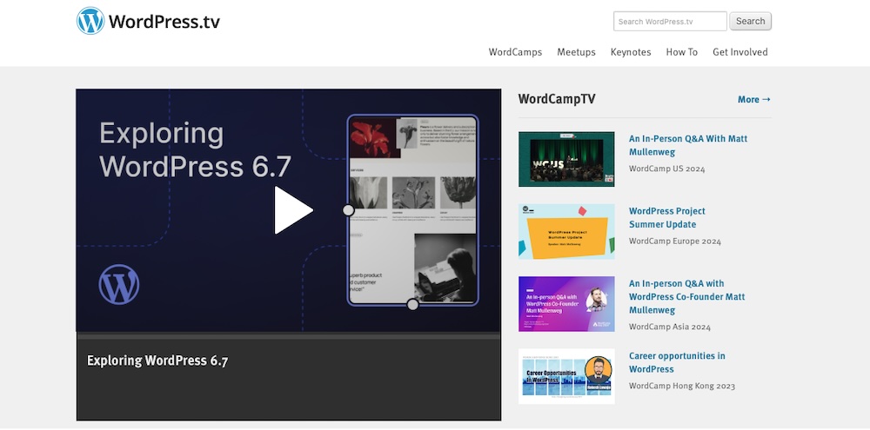Image resolution: width=870 pixels, height=430 pixels.
Task: Open the Keynotes menu item
Action: 630,52
